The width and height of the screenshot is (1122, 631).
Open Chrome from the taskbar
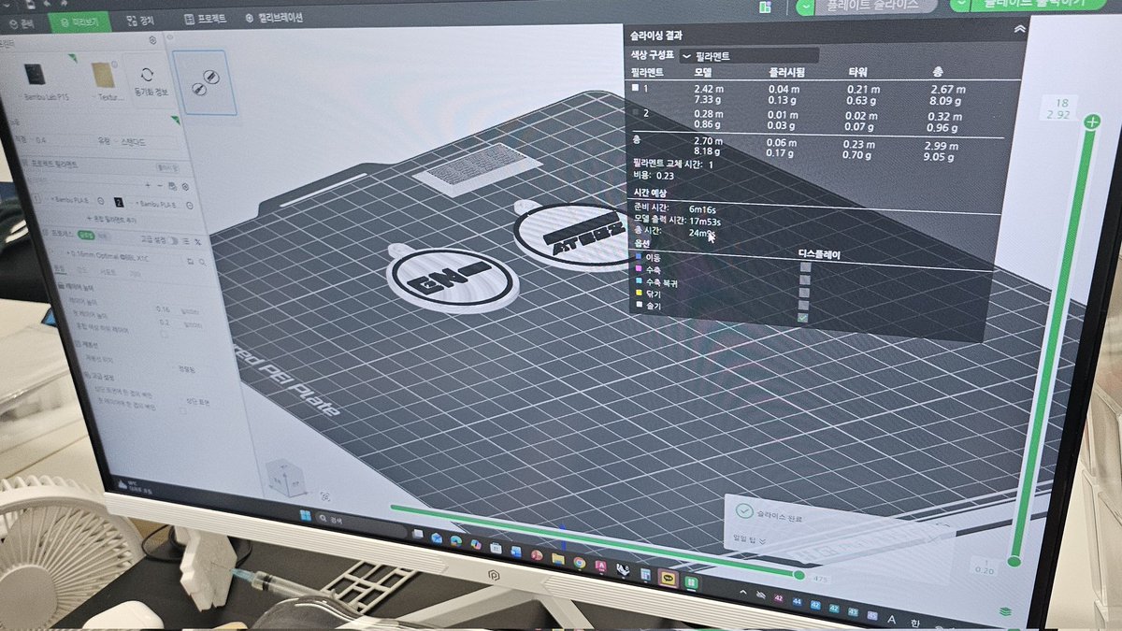[579, 563]
